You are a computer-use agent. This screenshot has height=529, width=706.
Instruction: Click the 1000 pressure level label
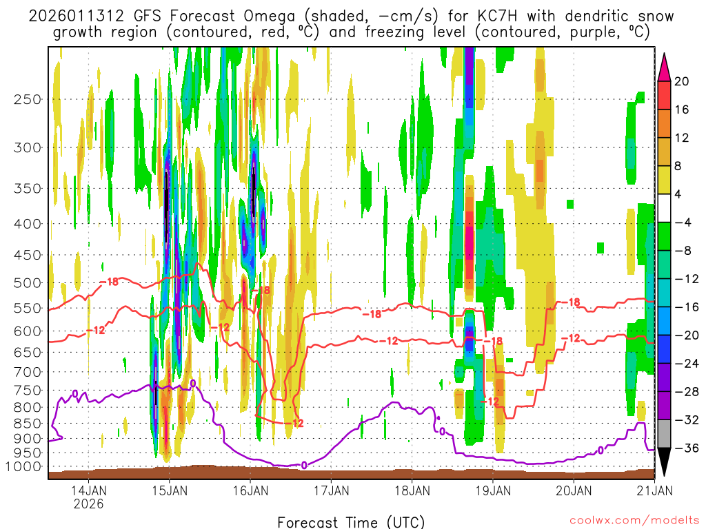23,466
